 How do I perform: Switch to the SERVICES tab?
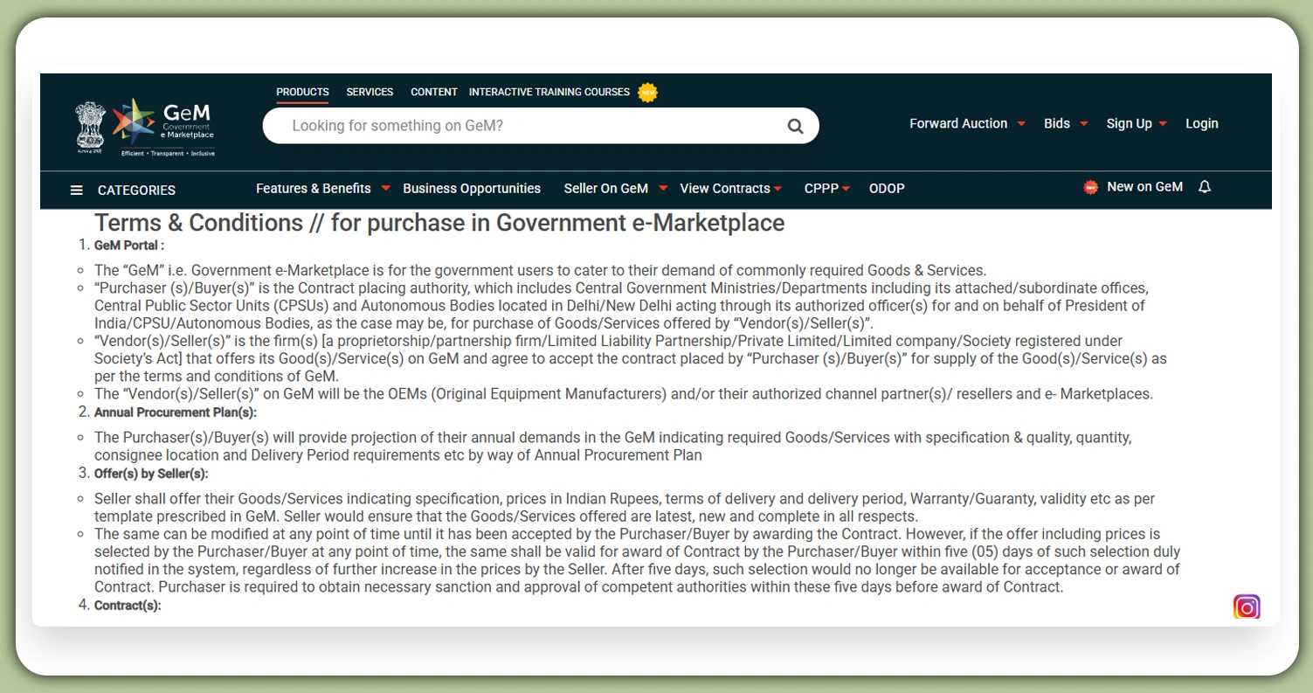pyautogui.click(x=370, y=92)
